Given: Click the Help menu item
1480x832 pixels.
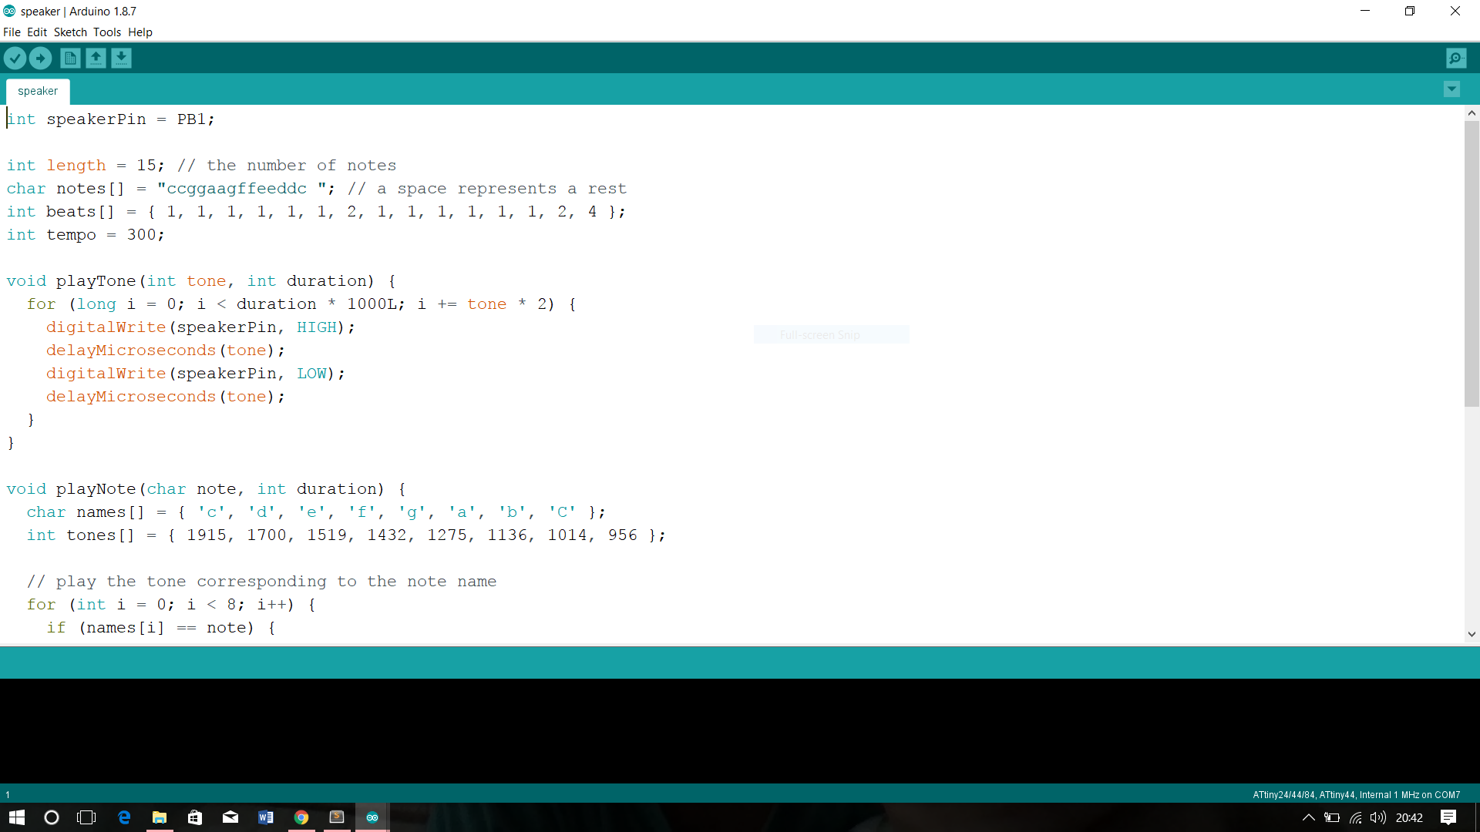Looking at the screenshot, I should (140, 32).
